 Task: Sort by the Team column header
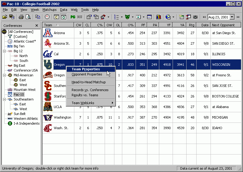point(58,25)
